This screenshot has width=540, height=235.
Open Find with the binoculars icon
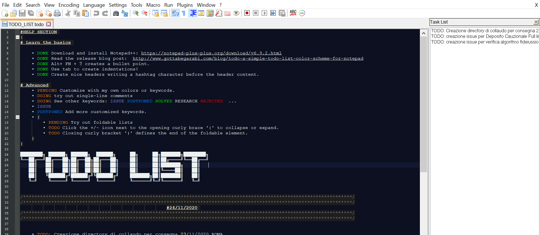(116, 13)
